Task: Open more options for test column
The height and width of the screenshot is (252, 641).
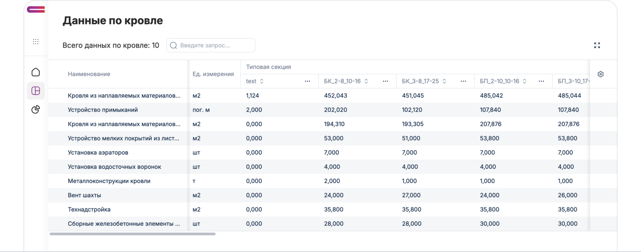Action: point(308,81)
